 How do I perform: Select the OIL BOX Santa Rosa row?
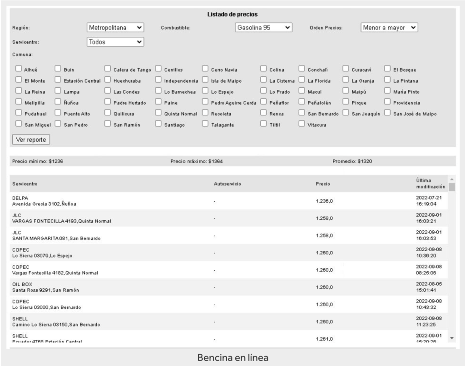point(229,287)
